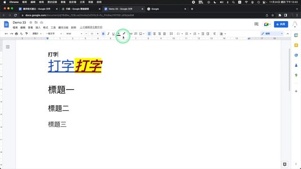Open the highlight color picker
This screenshot has height=169, width=301.
coord(124,34)
